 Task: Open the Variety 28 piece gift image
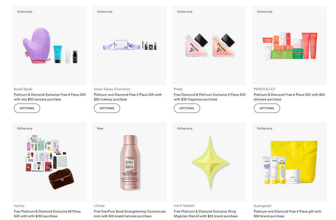(x=49, y=162)
